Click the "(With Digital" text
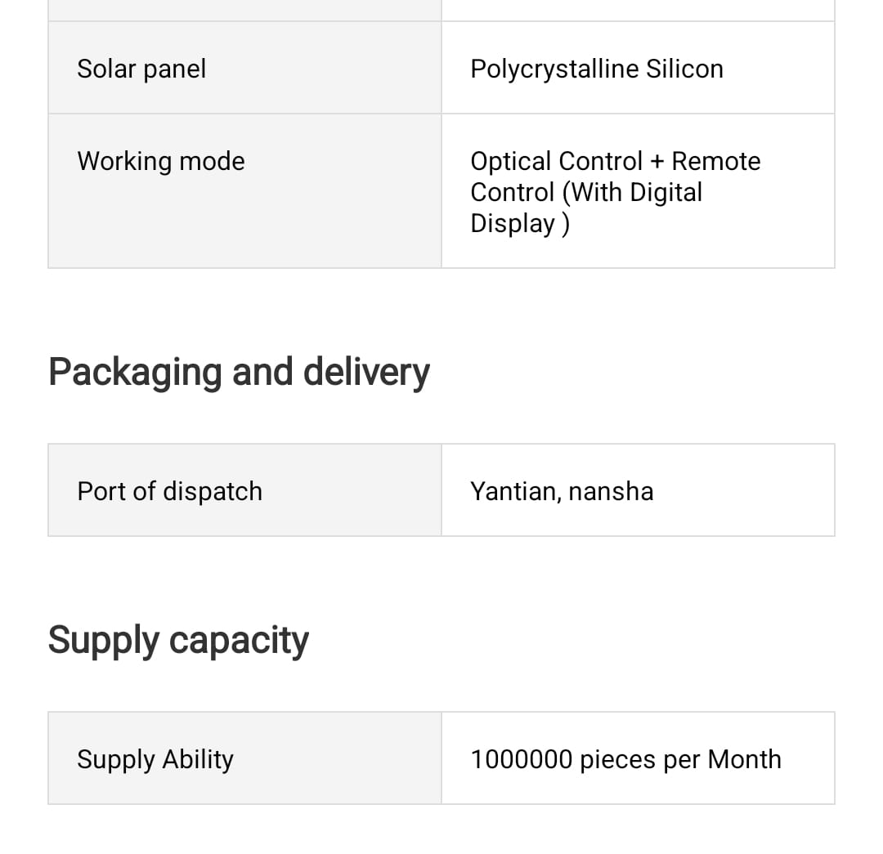883x854 pixels. (x=632, y=192)
